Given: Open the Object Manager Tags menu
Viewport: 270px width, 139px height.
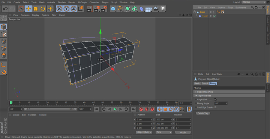Looking at the screenshot, I should click(230, 7).
